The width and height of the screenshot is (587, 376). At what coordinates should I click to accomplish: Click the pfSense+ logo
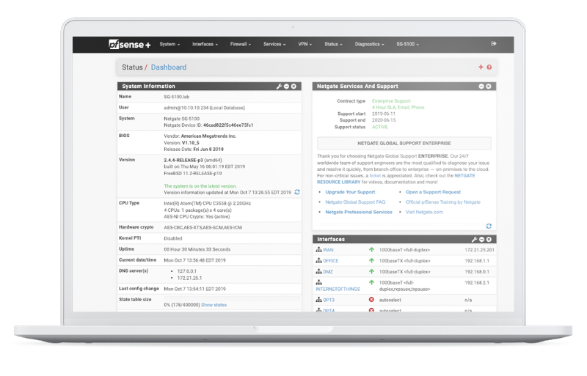tap(130, 44)
